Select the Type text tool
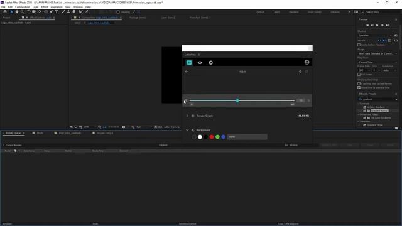This screenshot has height=226, width=402. coord(57,12)
